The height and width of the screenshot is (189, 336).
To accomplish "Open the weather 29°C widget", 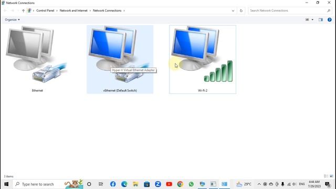I will click(244, 184).
